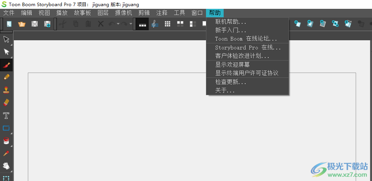Select the Dropper tool
Viewport: 372px width, 181px height.
click(x=6, y=153)
